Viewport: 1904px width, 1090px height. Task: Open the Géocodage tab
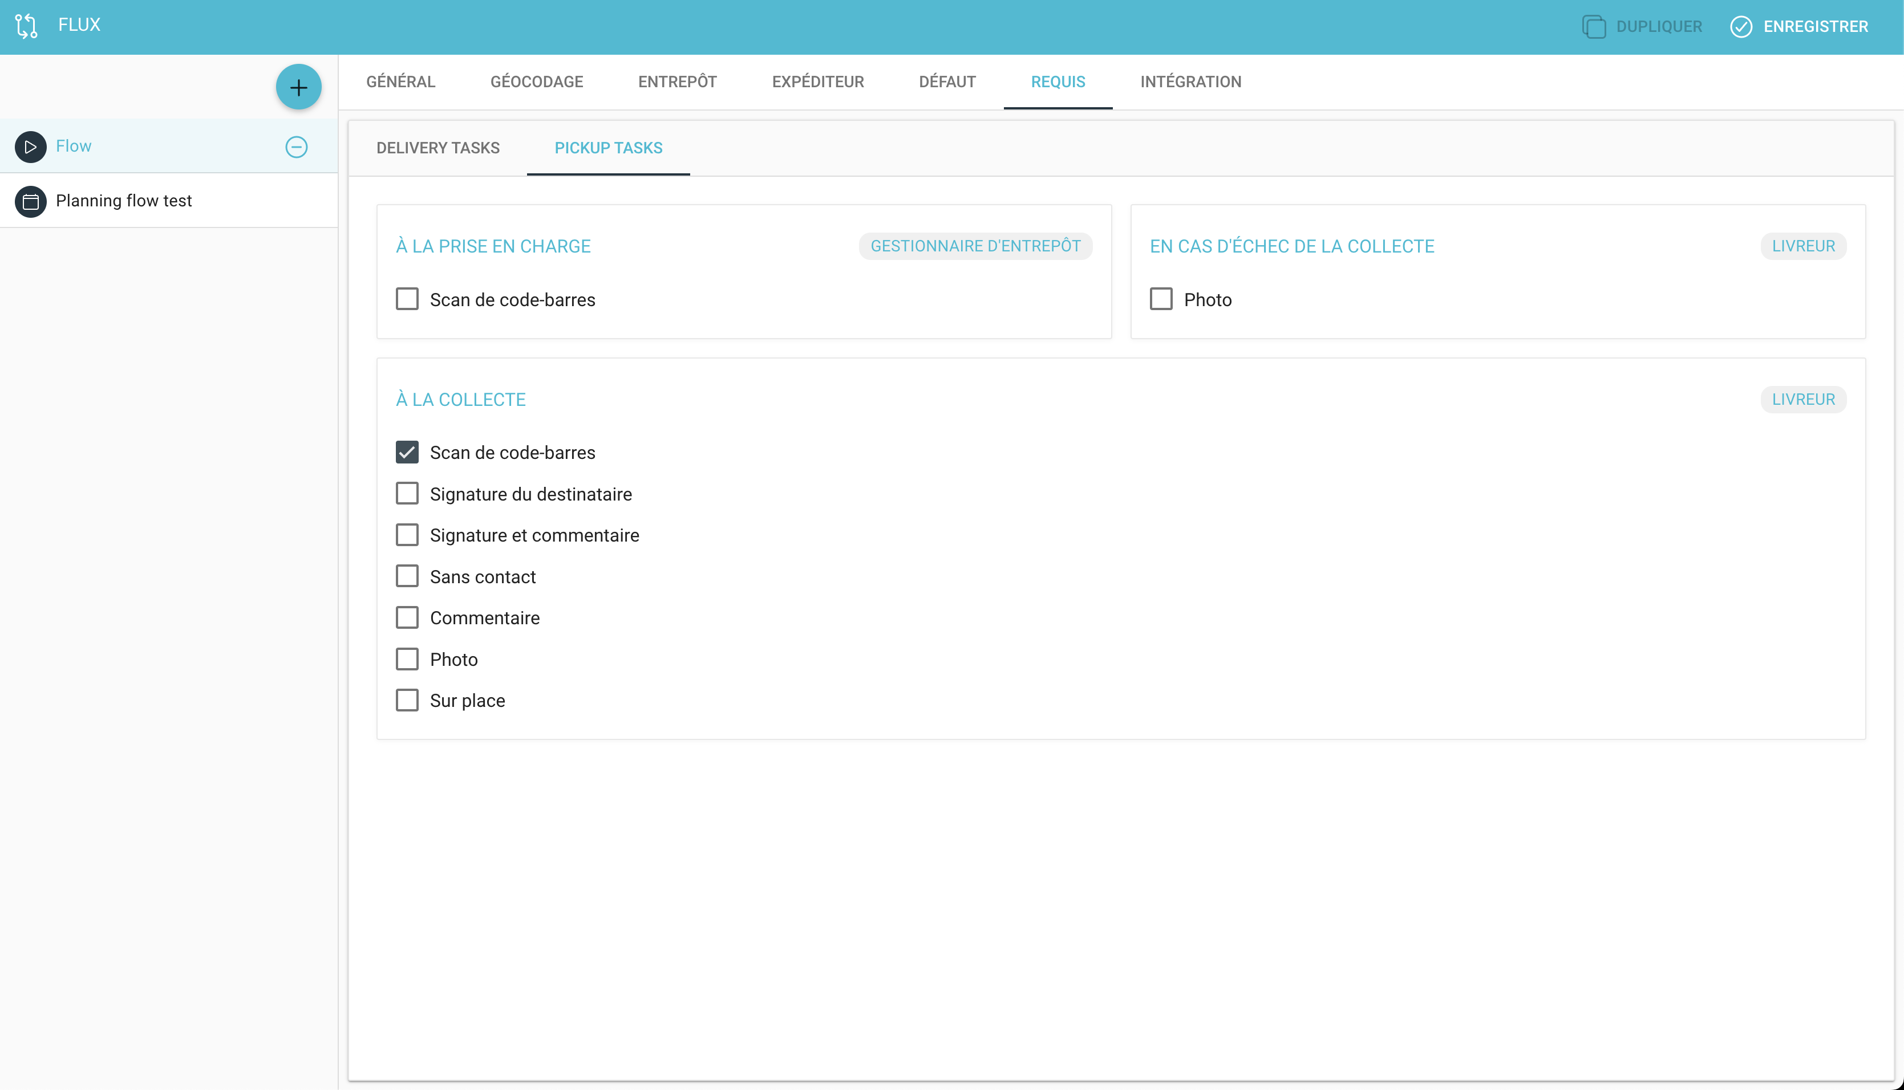(536, 82)
